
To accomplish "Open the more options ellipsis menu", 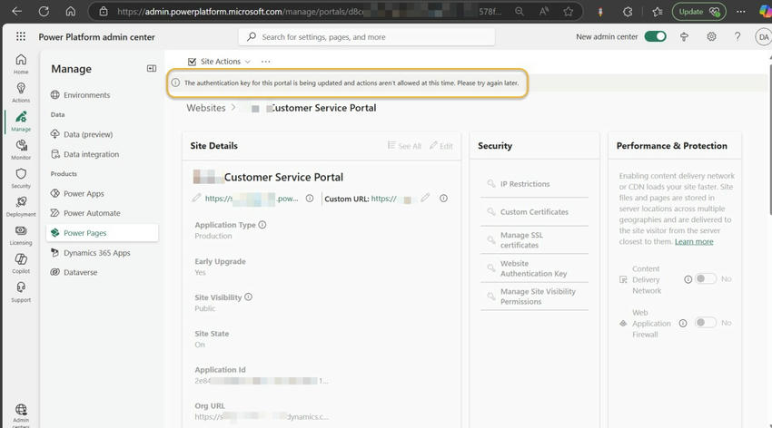I will pyautogui.click(x=265, y=62).
